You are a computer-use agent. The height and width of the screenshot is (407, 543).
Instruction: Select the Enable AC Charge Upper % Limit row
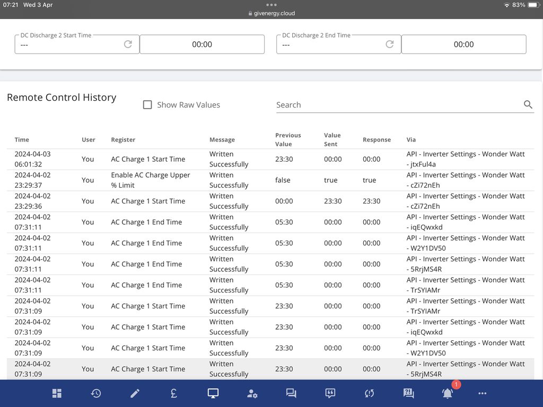point(151,180)
